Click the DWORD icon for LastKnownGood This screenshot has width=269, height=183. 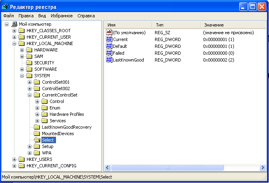click(109, 60)
